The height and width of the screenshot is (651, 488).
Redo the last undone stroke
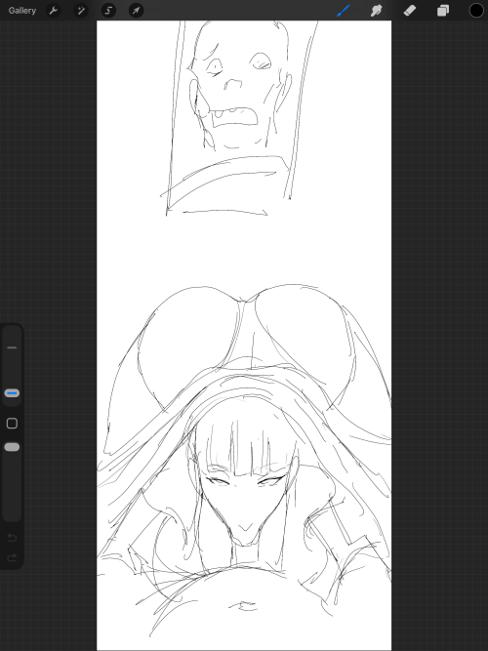(x=12, y=557)
